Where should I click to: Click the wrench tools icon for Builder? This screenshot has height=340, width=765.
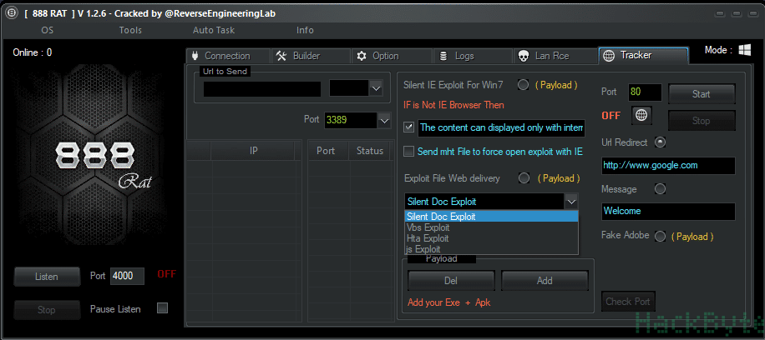(x=281, y=56)
